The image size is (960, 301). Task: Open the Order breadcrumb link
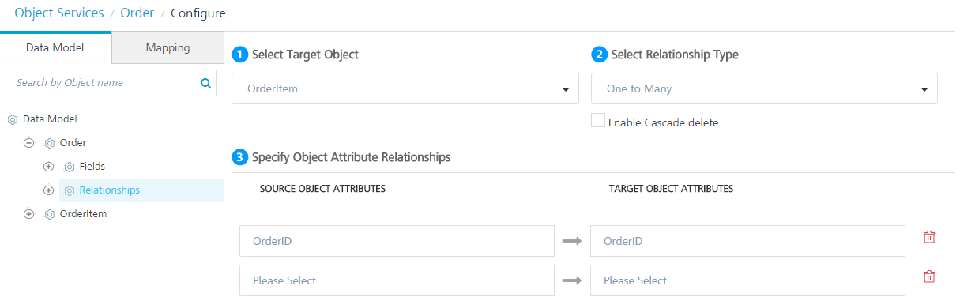tap(137, 13)
